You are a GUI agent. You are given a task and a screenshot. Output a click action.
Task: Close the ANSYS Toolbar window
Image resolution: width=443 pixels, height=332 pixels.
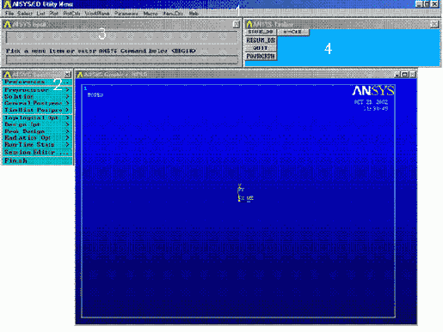(x=434, y=24)
